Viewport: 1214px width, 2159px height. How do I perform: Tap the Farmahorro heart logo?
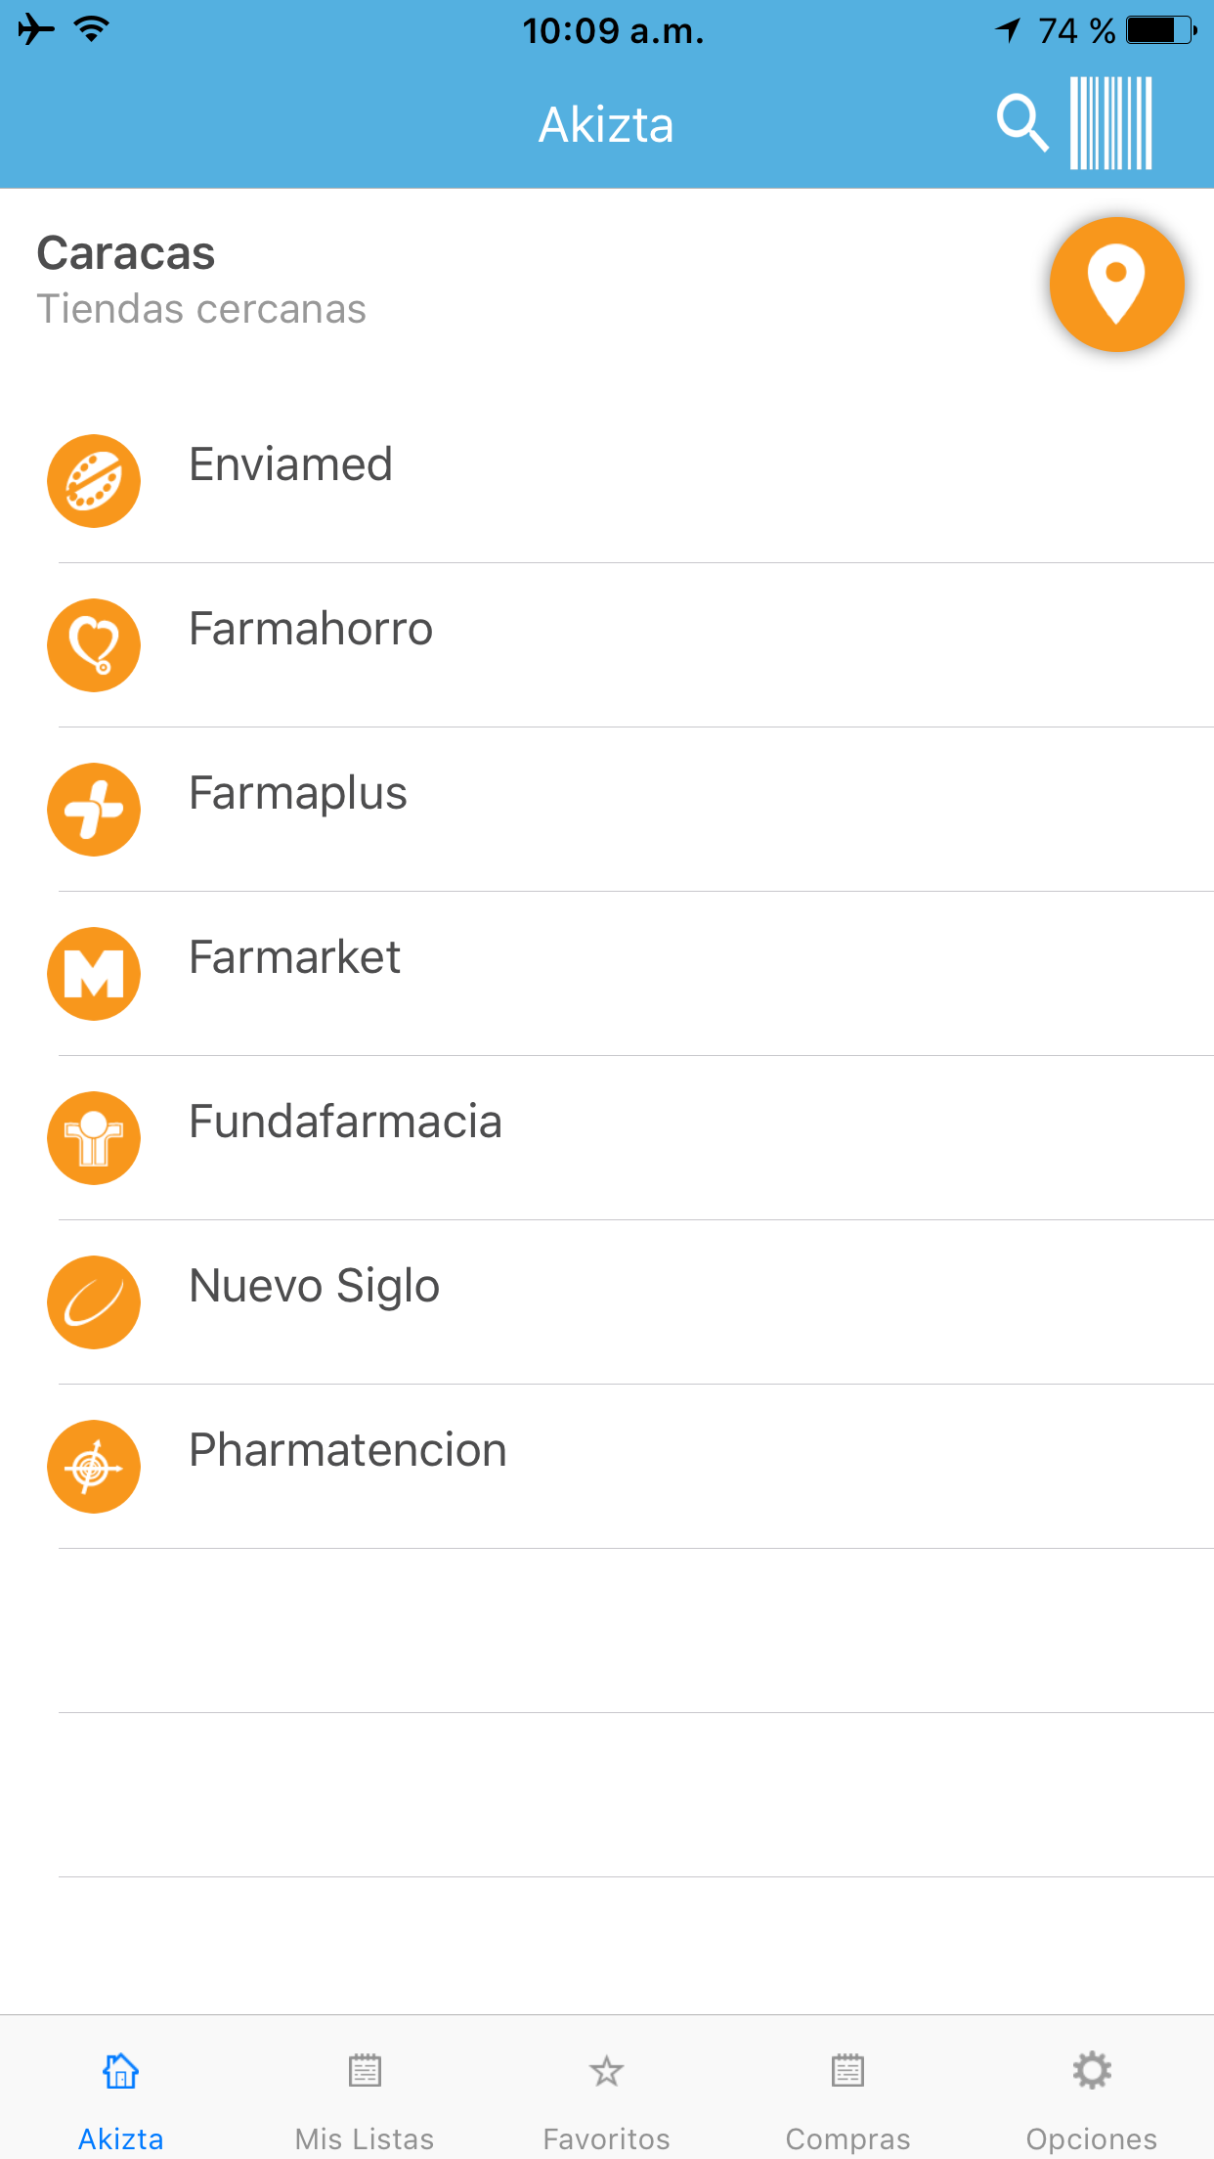94,645
